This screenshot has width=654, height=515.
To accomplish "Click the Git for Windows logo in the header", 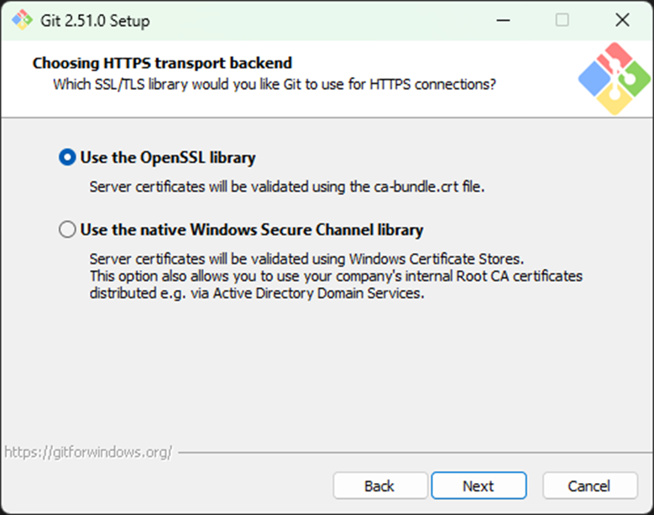I will (613, 79).
